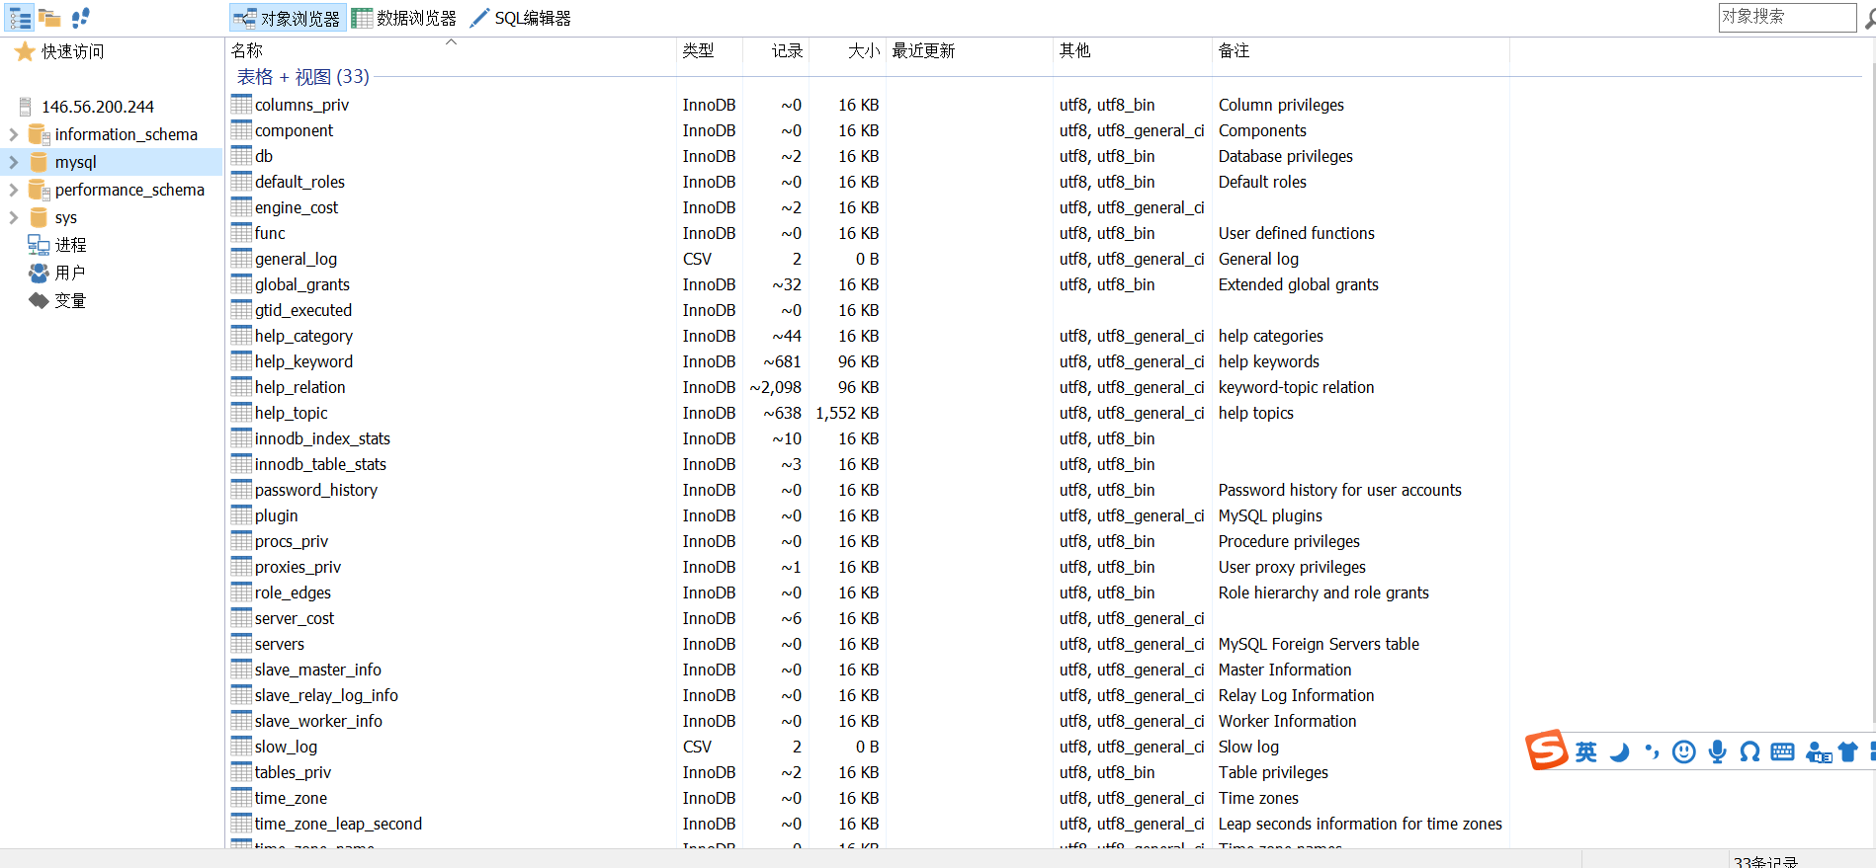
Task: Click the database icon of sys
Action: pyautogui.click(x=39, y=217)
